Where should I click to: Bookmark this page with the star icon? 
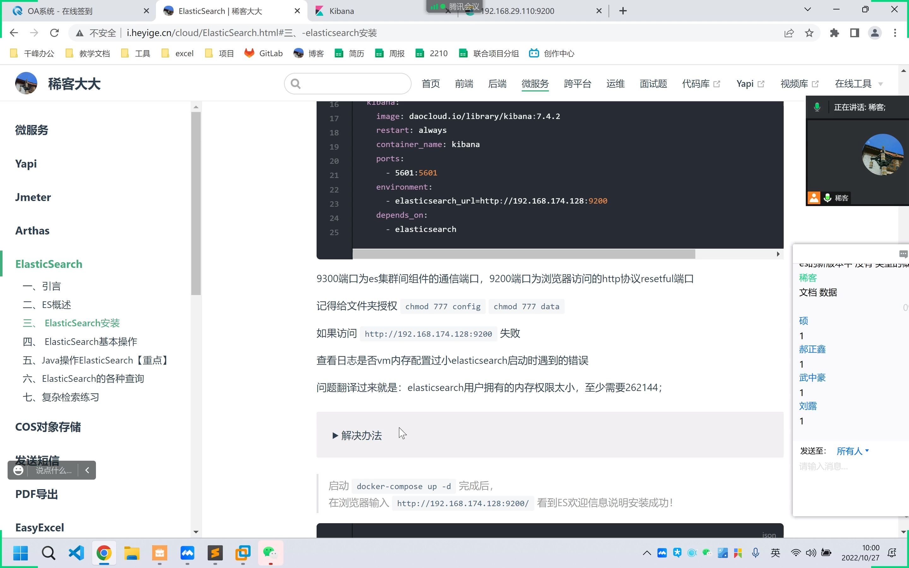pyautogui.click(x=809, y=33)
